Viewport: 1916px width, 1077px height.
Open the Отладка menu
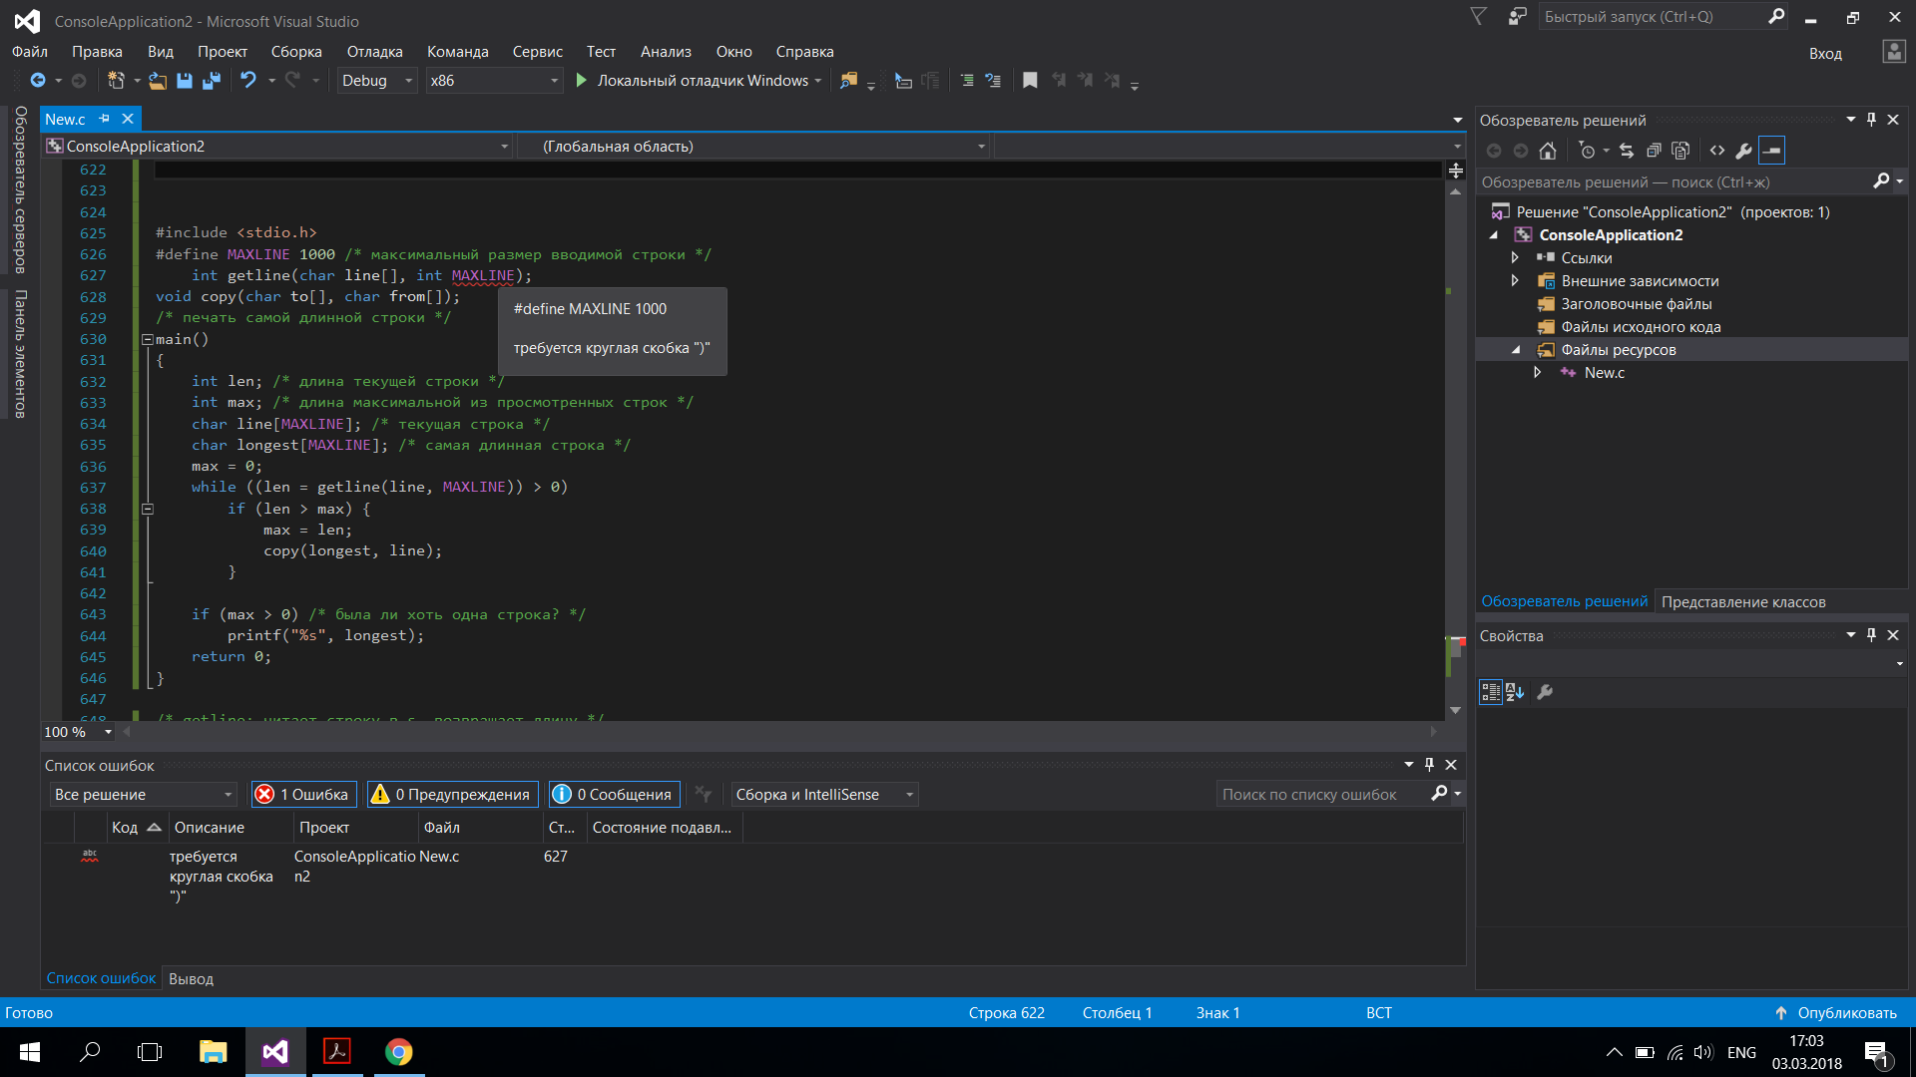pos(374,52)
